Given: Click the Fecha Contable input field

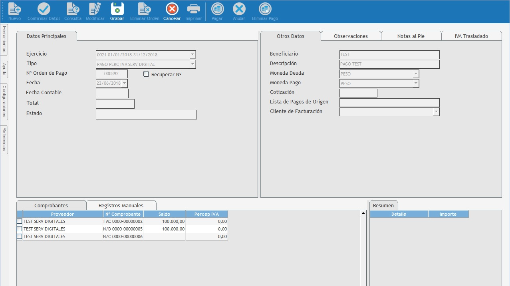Looking at the screenshot, I should 112,93.
